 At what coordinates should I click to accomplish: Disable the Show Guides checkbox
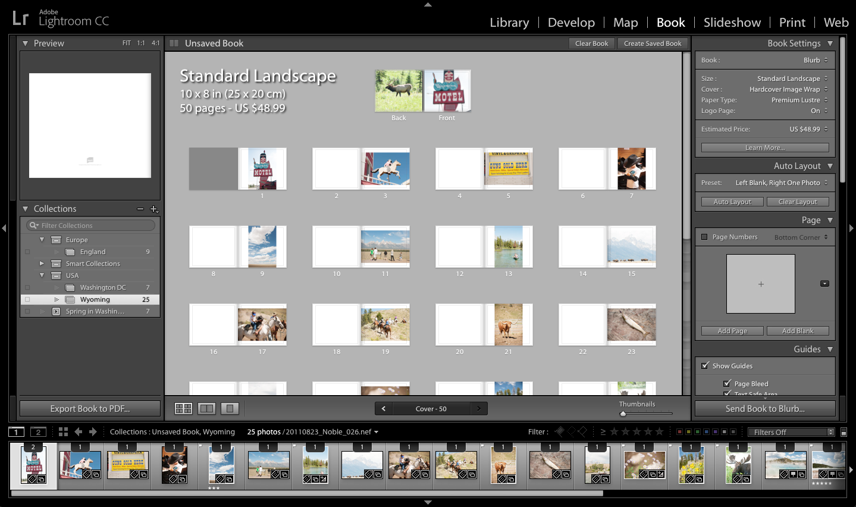[705, 365]
